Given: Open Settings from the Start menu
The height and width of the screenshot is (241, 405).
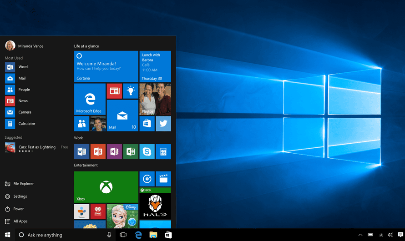Looking at the screenshot, I should tap(20, 196).
